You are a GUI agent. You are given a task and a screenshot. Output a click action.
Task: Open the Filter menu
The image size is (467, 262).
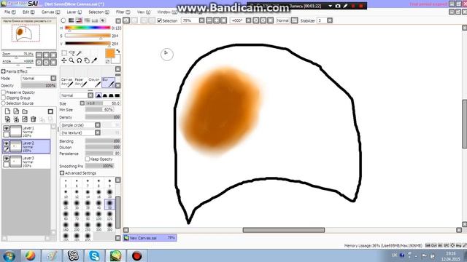point(123,12)
